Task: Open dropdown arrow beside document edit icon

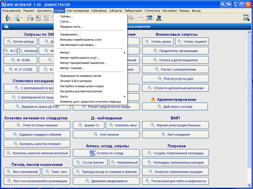Action: [x=22, y=18]
